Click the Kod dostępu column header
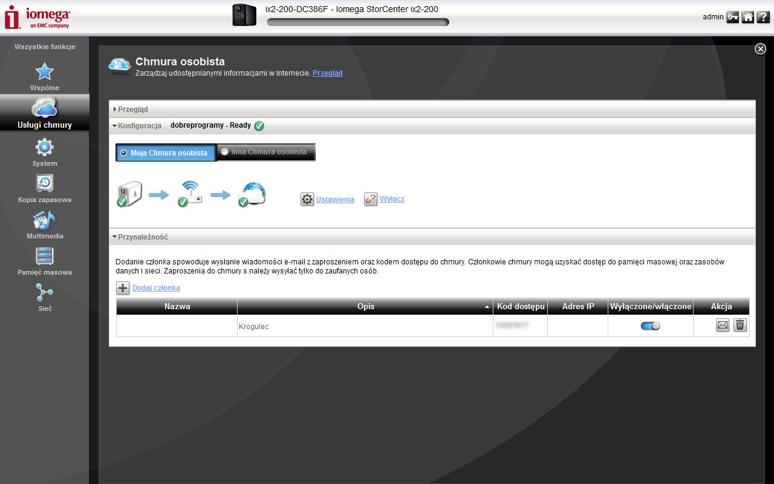The image size is (774, 484). click(521, 306)
